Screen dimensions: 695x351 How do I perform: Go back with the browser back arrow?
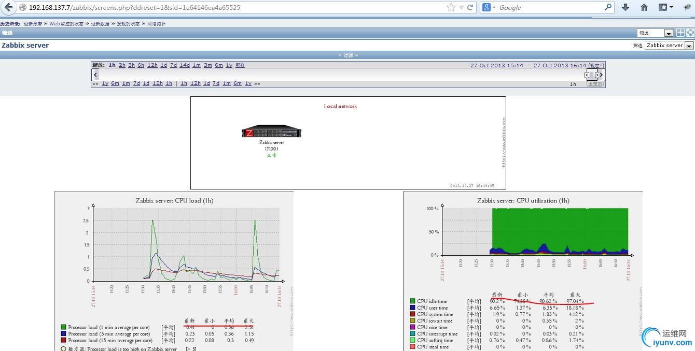(8, 7)
